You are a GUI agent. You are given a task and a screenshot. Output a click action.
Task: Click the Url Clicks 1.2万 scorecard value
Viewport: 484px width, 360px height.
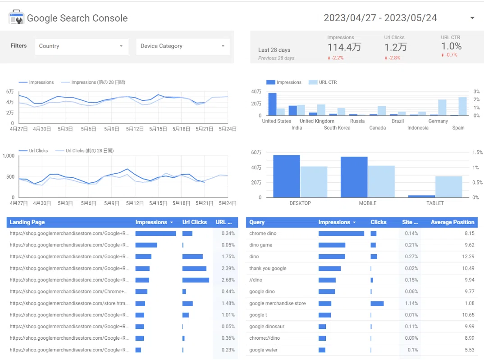point(395,47)
